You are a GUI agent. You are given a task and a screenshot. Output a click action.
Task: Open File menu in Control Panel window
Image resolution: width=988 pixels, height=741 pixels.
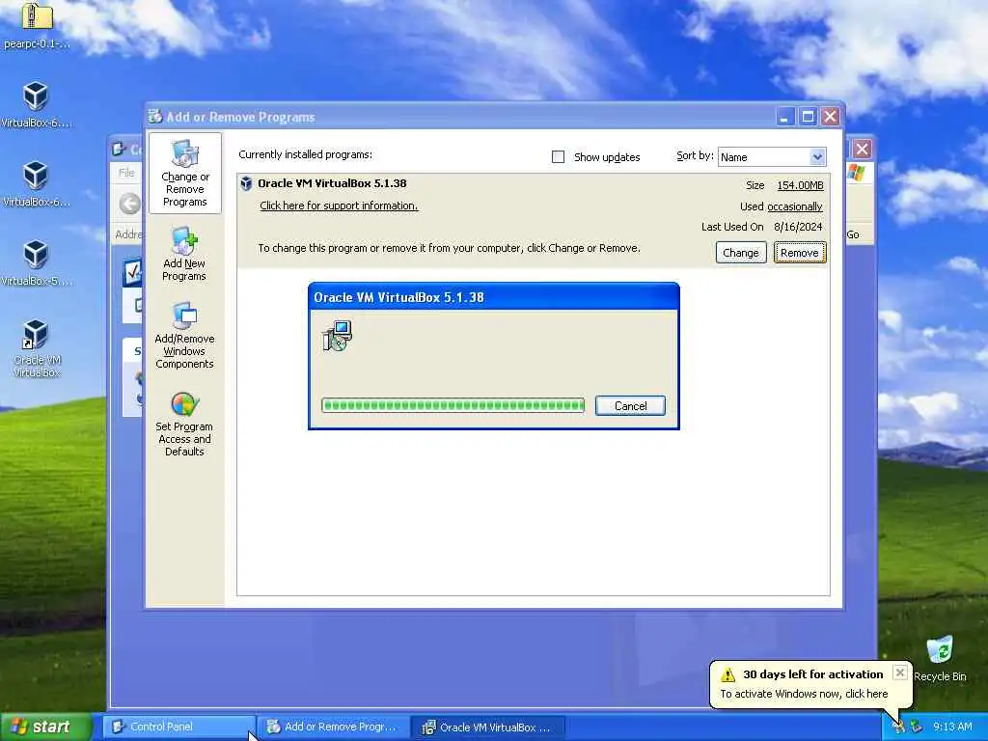coord(126,173)
